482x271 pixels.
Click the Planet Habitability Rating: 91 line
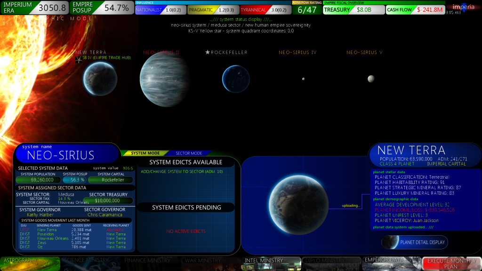pyautogui.click(x=410, y=182)
